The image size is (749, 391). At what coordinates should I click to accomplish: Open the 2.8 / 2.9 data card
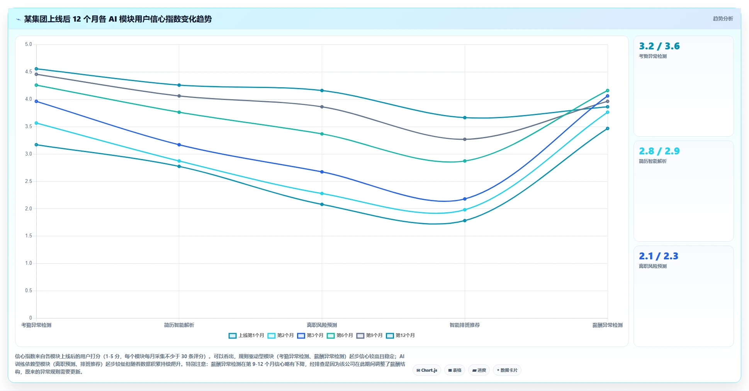pos(683,191)
